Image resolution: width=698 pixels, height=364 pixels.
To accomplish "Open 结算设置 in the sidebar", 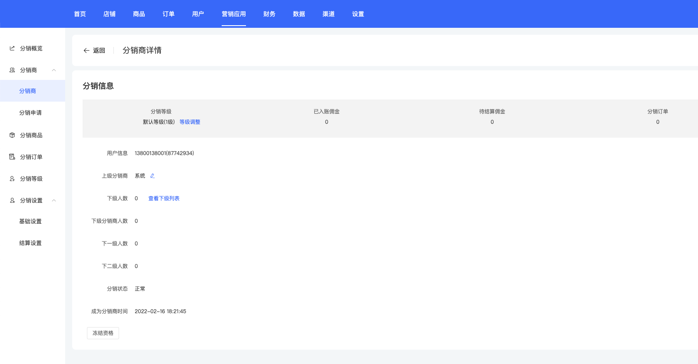I will [x=30, y=243].
